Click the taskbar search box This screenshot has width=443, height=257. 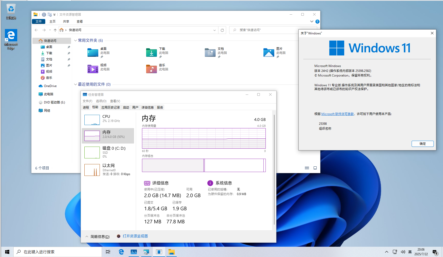[x=57, y=252]
